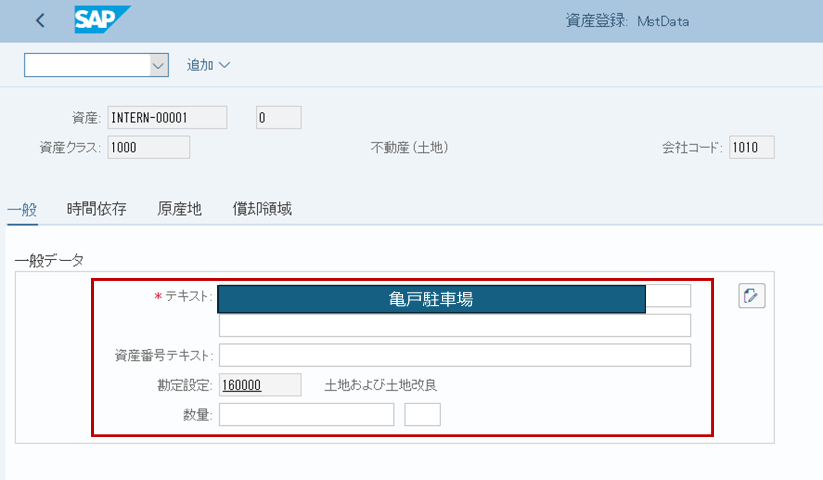Screen dimensions: 823x480
Task: Open the long text editor icon
Action: tap(751, 296)
